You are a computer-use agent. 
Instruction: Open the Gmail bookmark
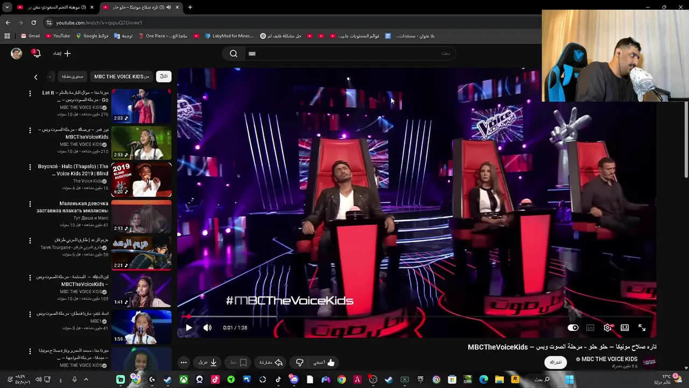click(x=30, y=36)
